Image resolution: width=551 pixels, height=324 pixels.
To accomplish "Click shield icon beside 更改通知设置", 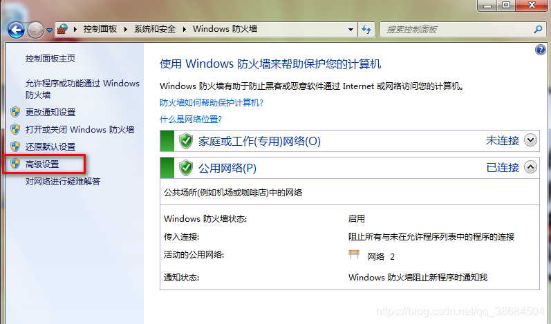I will [x=15, y=112].
